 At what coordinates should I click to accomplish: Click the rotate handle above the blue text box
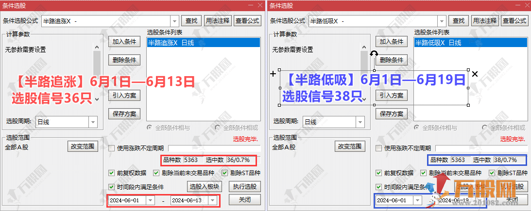tap(374, 55)
